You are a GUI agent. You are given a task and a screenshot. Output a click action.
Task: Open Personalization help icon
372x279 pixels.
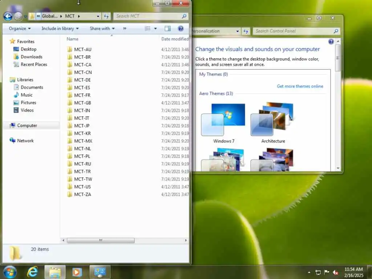click(x=331, y=42)
